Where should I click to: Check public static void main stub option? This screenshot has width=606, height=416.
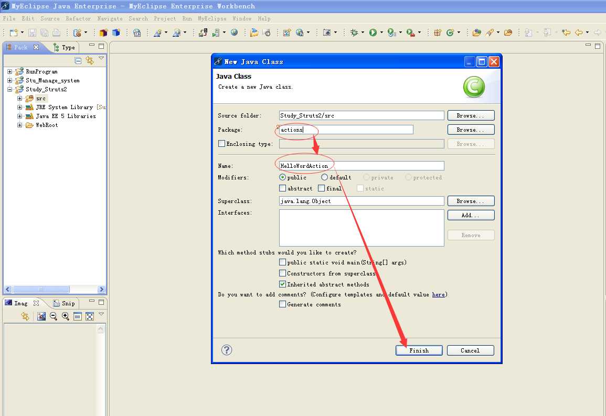282,262
